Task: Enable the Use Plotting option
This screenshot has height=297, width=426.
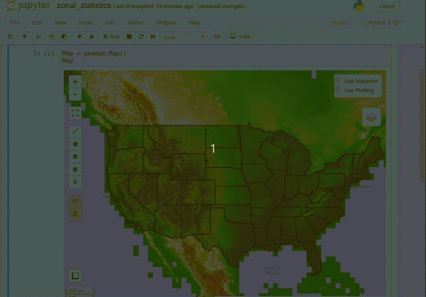Action: pyautogui.click(x=338, y=89)
